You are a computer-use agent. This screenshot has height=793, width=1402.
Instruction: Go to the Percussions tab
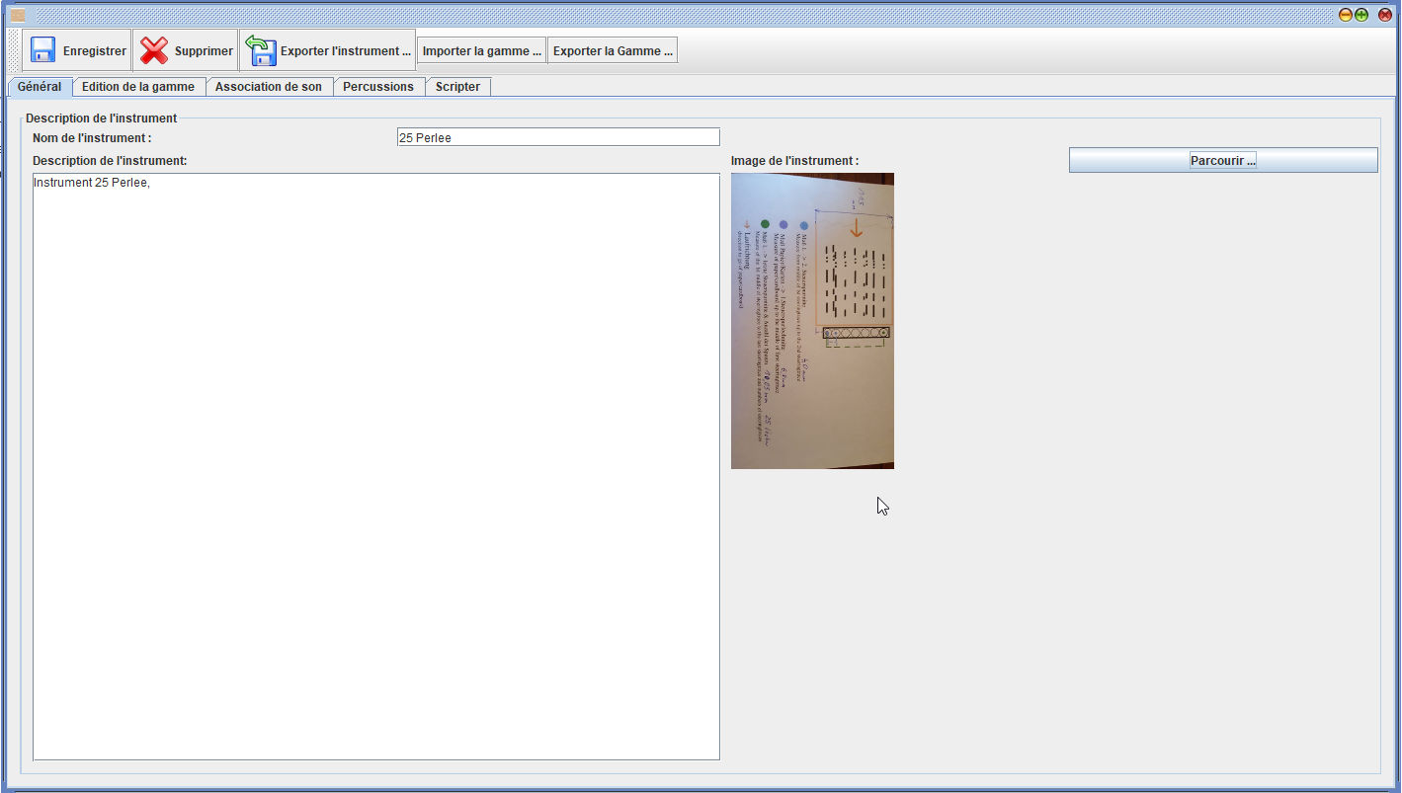[x=378, y=87]
